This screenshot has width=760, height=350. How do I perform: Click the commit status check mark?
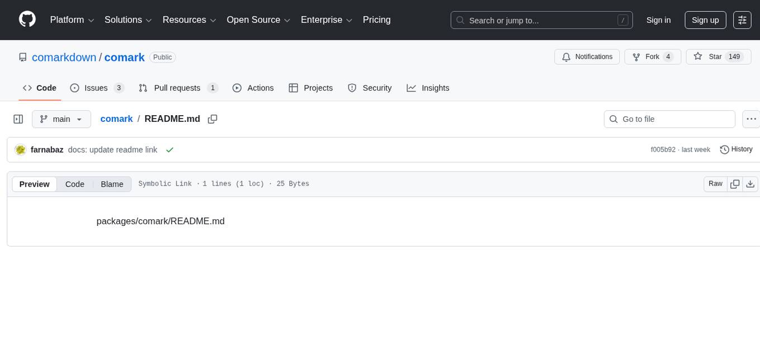(x=170, y=149)
